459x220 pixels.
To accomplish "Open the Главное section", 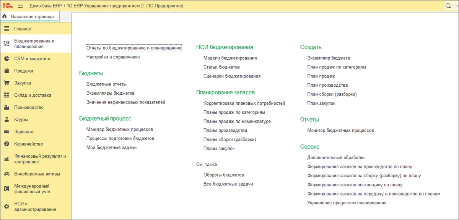I will click(36, 29).
